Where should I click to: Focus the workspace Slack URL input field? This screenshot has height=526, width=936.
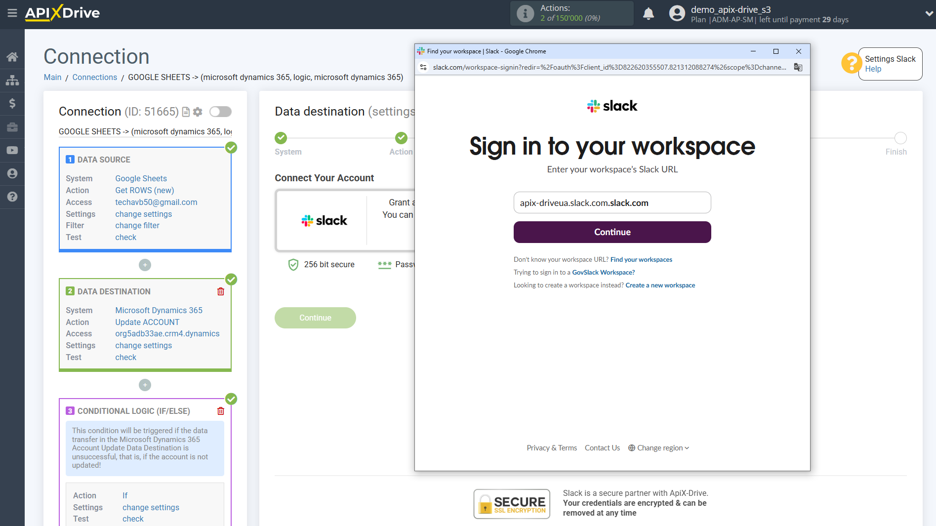coord(612,202)
